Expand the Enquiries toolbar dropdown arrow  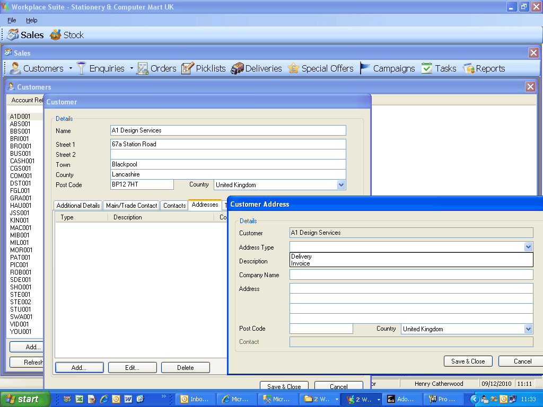point(132,68)
